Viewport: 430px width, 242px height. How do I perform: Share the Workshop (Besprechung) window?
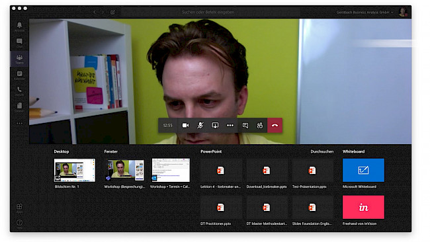click(125, 170)
